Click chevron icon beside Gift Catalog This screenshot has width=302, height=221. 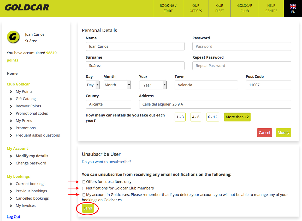(x=11, y=99)
